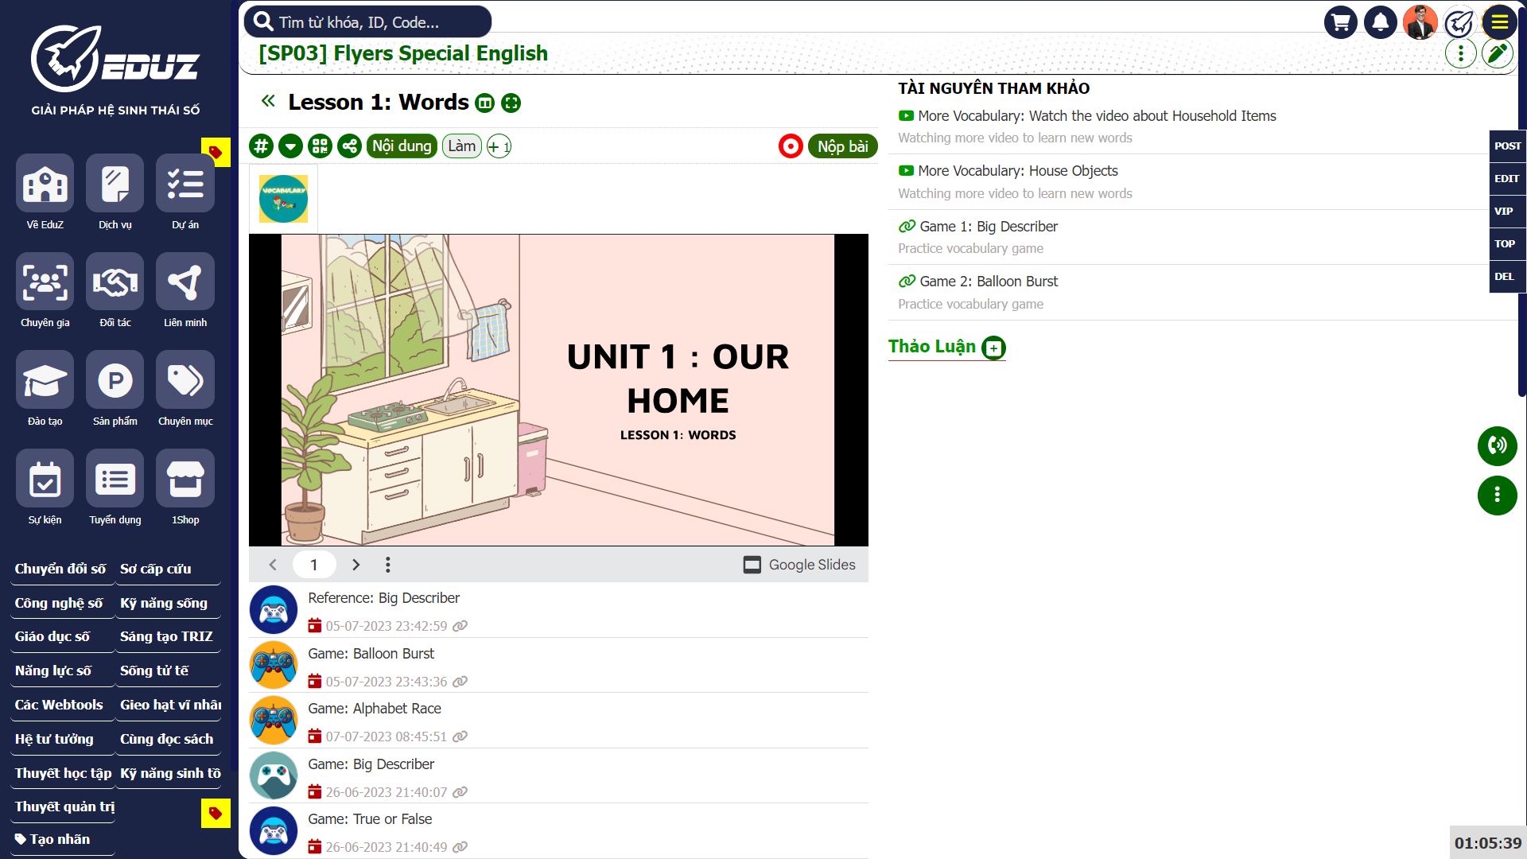The width and height of the screenshot is (1527, 859).
Task: Click the share icon in lesson toolbar
Action: (349, 146)
